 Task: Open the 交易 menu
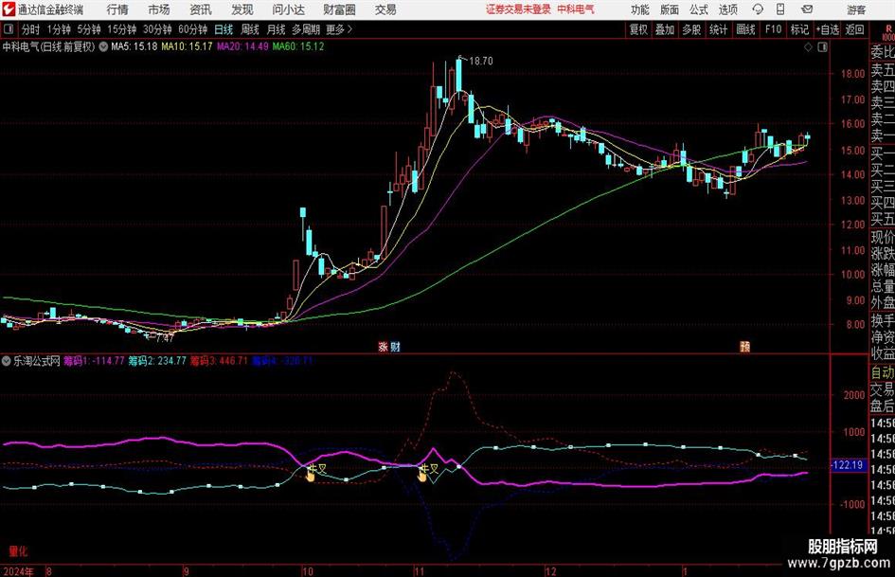(x=385, y=9)
